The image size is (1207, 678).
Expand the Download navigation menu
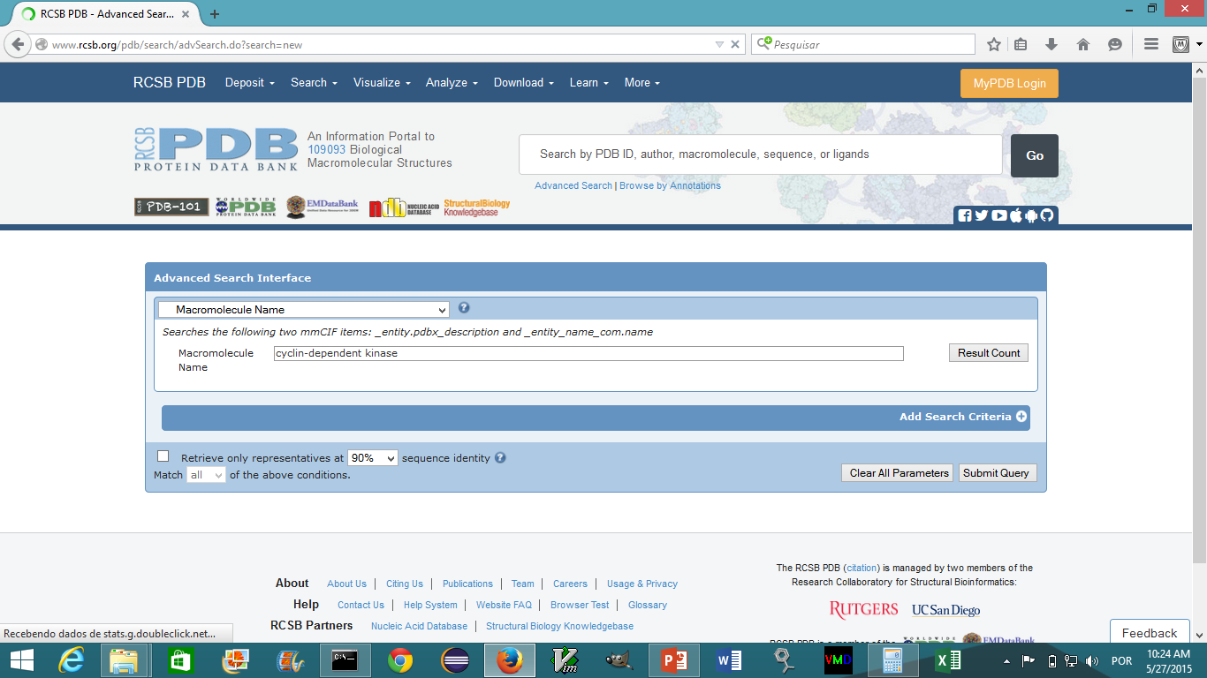pyautogui.click(x=524, y=82)
